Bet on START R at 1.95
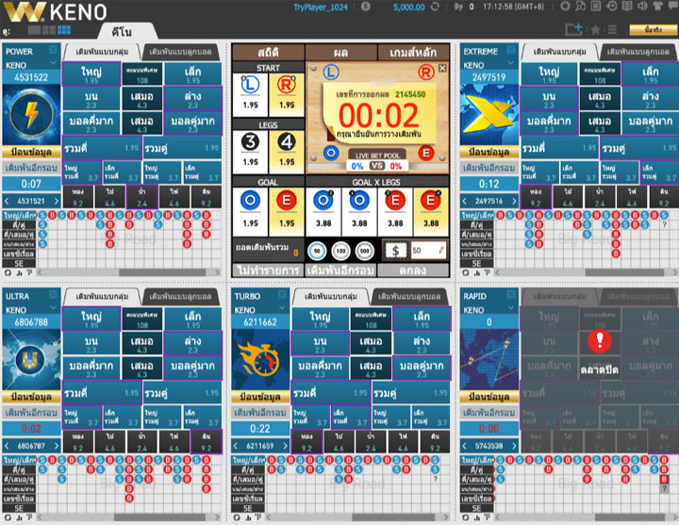 point(287,94)
